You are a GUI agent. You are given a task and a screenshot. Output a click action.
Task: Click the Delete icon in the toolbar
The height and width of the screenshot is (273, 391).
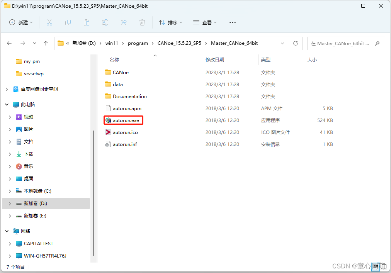[142, 22]
